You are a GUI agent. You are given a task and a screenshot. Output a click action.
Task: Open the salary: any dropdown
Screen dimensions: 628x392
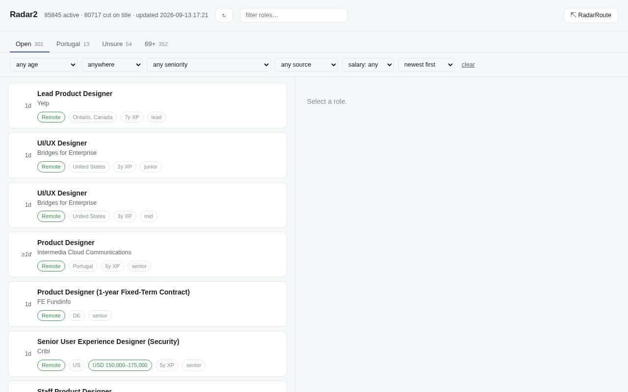(x=368, y=65)
